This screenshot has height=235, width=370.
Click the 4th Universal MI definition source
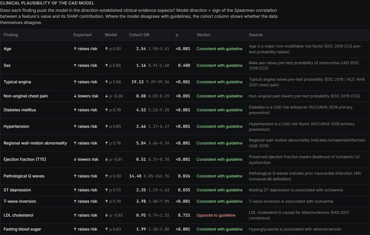point(305,176)
